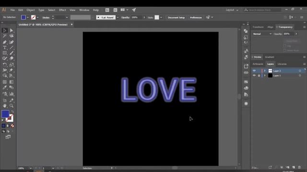
Task: Select the Artboard tool
Action: [5, 100]
